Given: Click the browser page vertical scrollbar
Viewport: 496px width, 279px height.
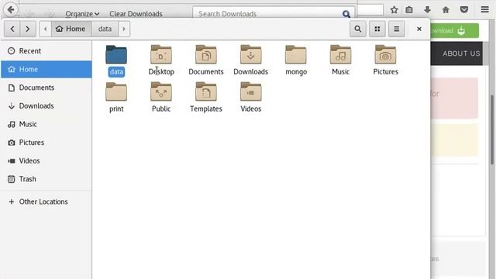Looking at the screenshot, I should (492, 129).
